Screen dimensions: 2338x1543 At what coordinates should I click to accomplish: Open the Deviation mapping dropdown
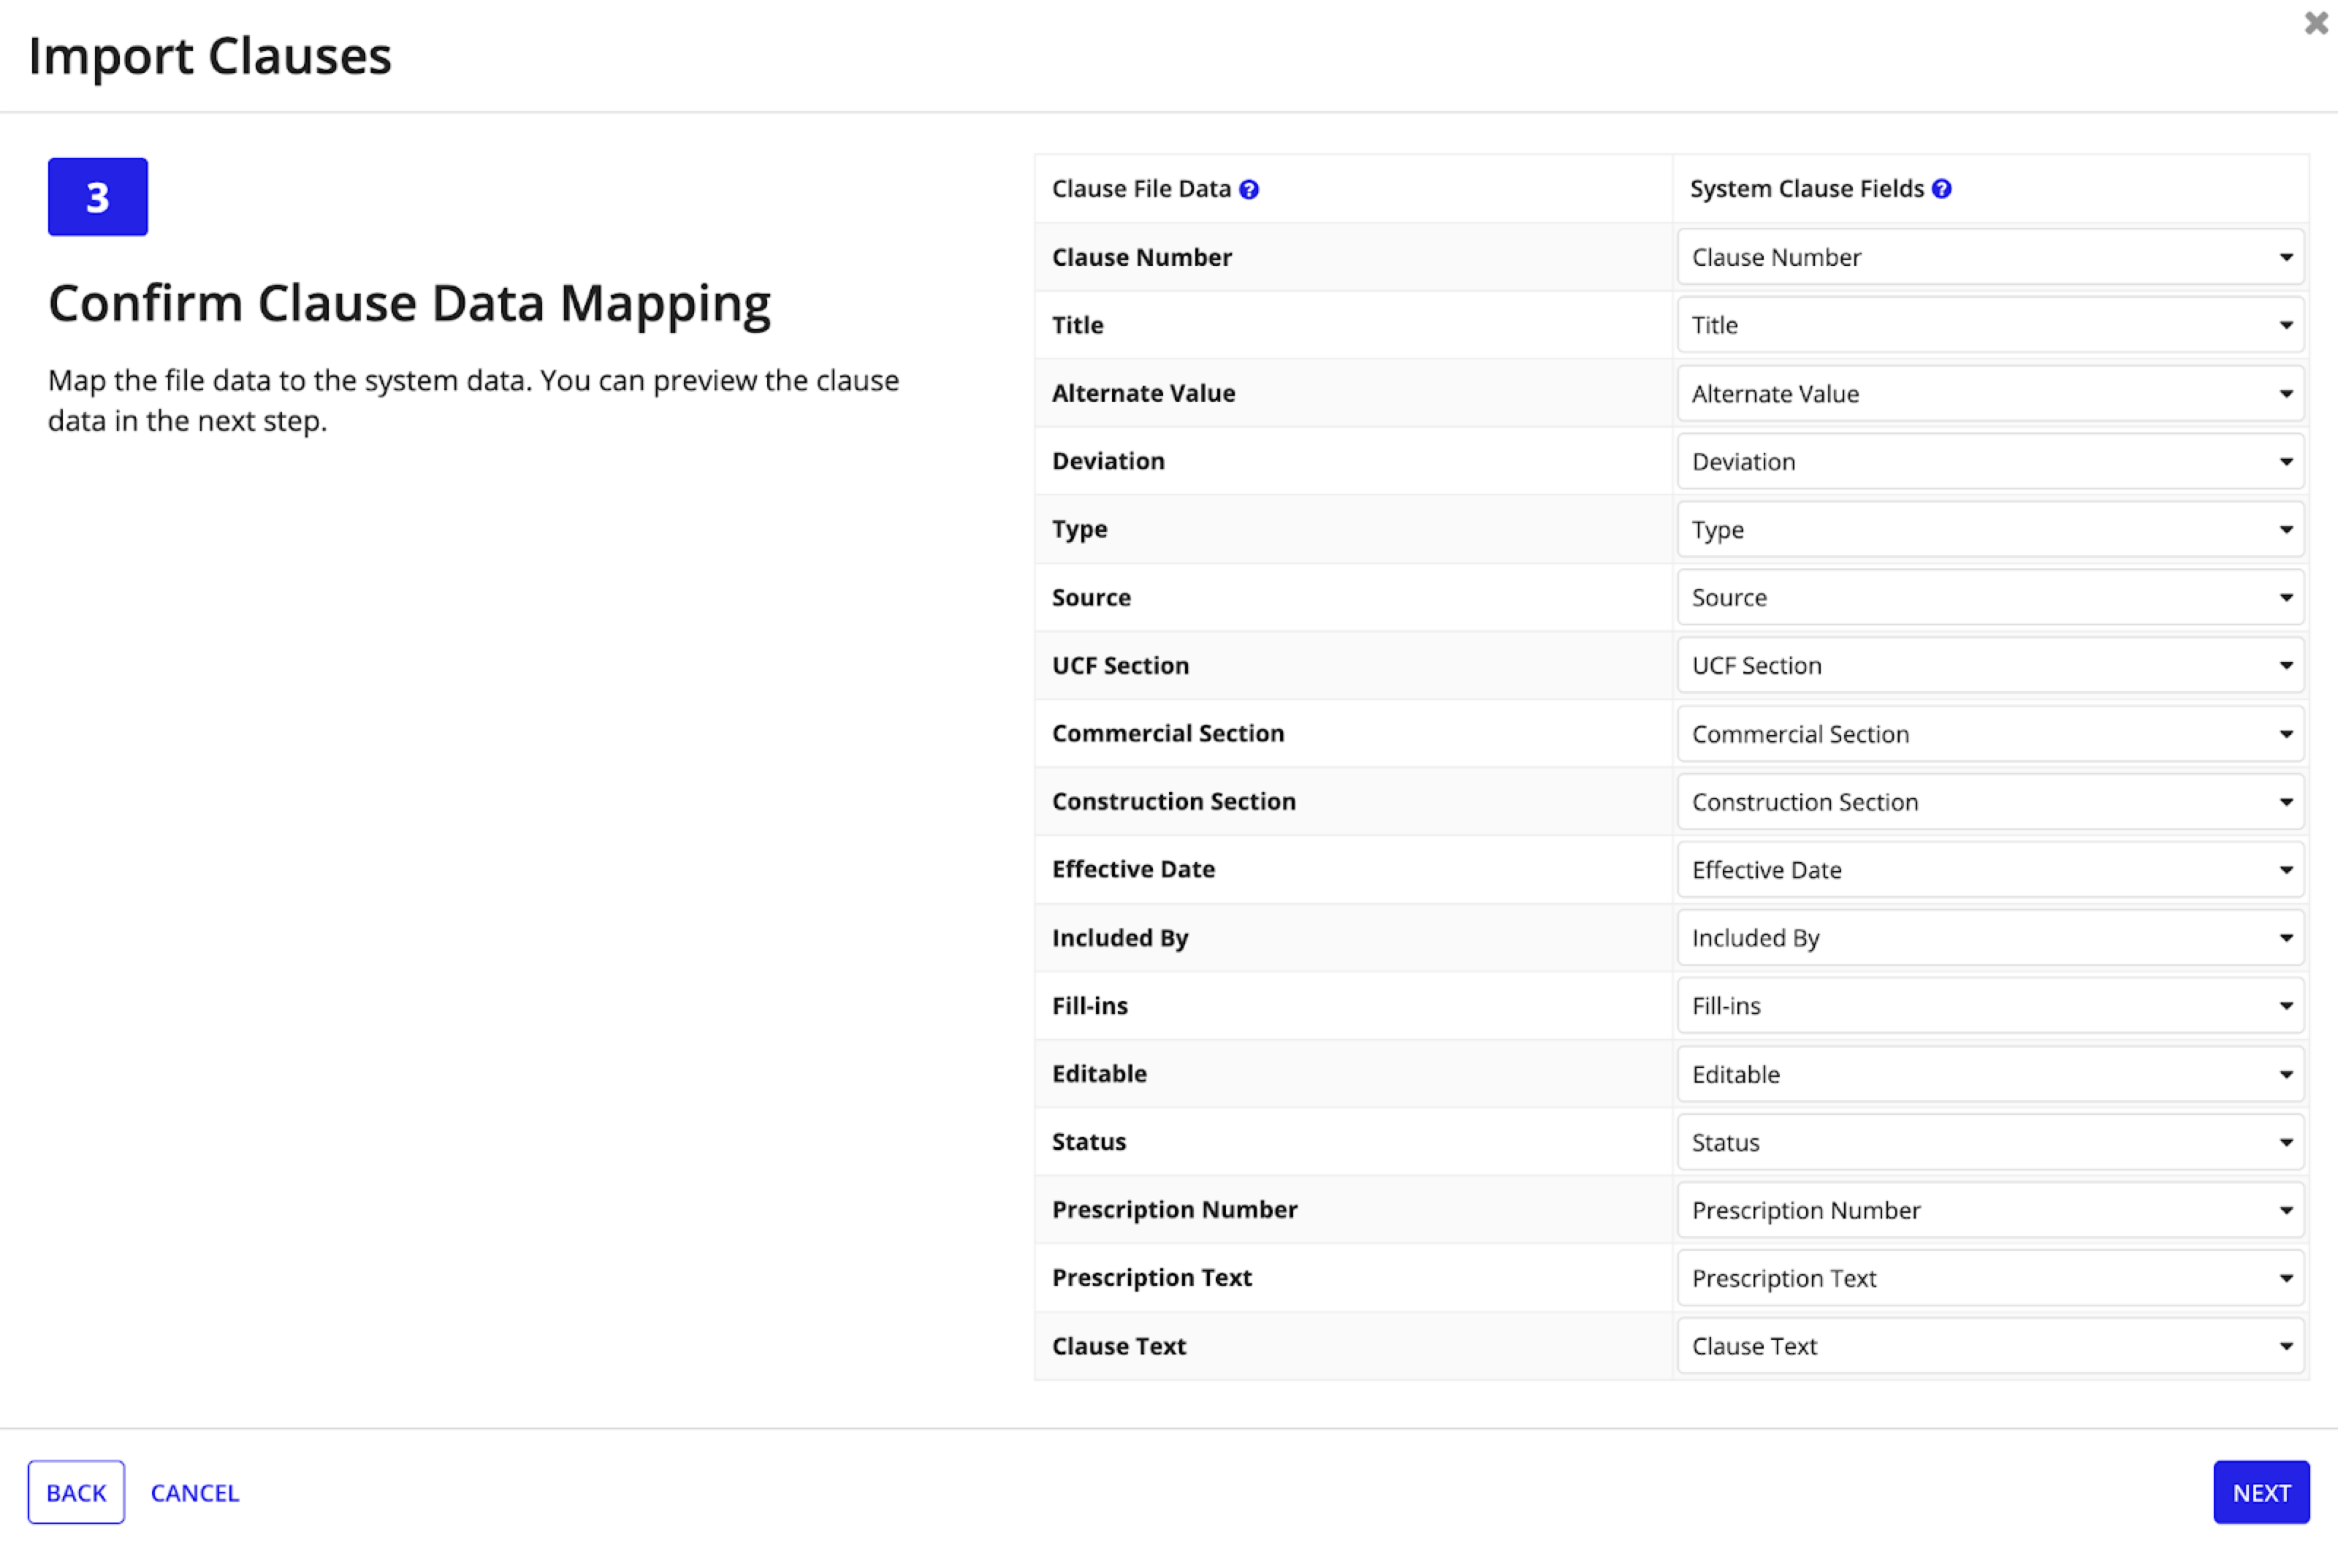pyautogui.click(x=1989, y=462)
